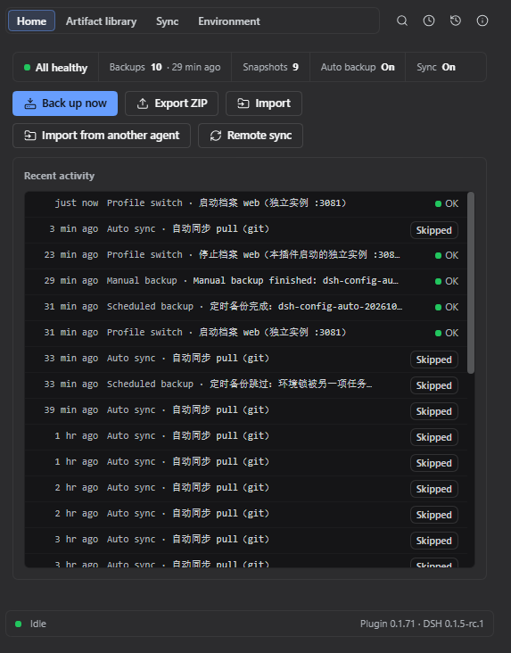Click Skipped badge on 3 min ago row
The height and width of the screenshot is (653, 511).
point(434,230)
